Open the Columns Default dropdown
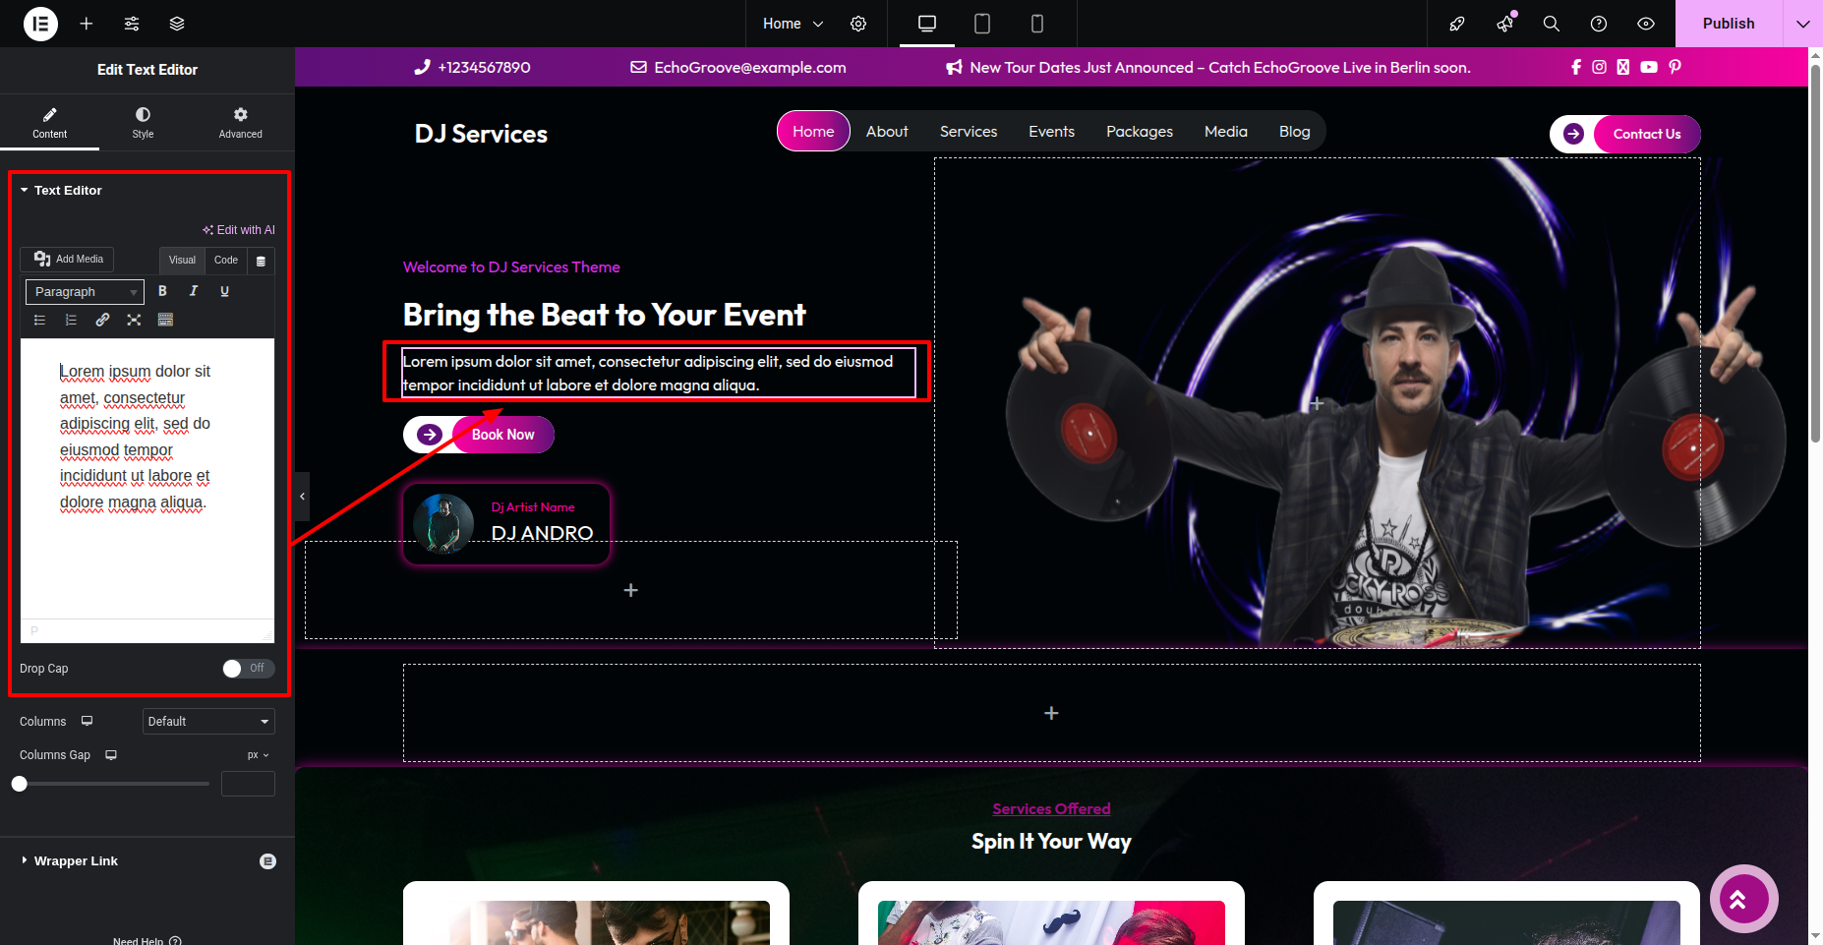This screenshot has height=945, width=1823. tap(208, 722)
